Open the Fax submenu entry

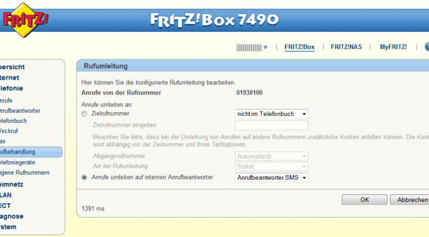pyautogui.click(x=3, y=141)
